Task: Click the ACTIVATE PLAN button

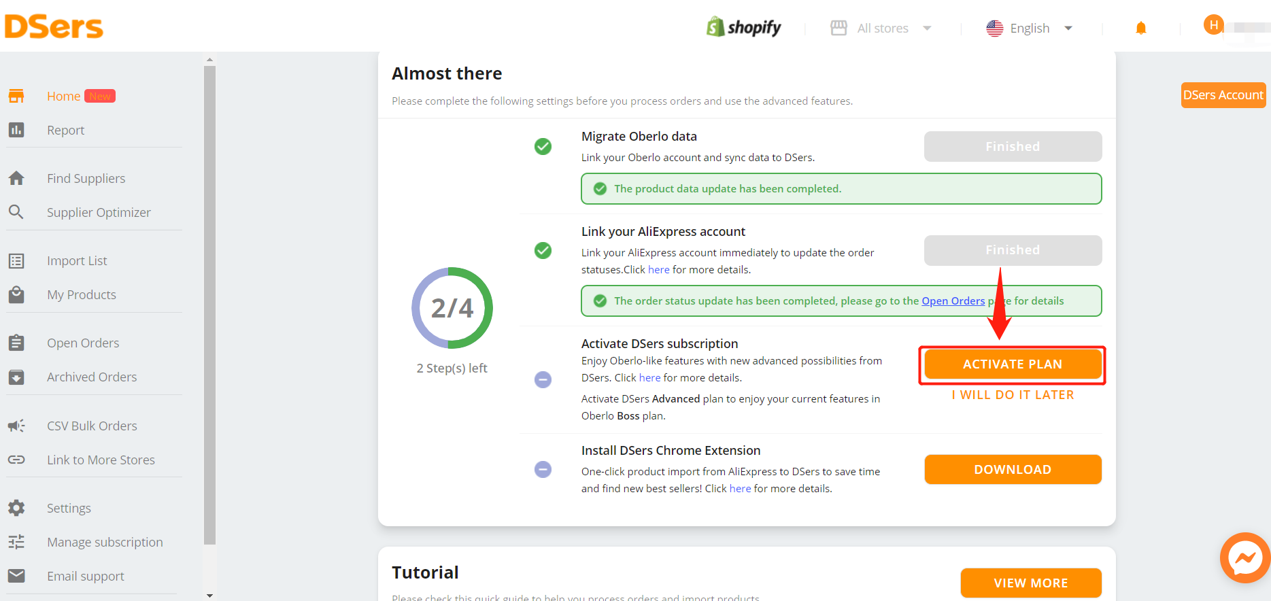Action: point(1013,364)
